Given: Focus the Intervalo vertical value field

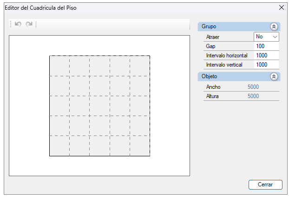Looking at the screenshot, I should (x=266, y=65).
